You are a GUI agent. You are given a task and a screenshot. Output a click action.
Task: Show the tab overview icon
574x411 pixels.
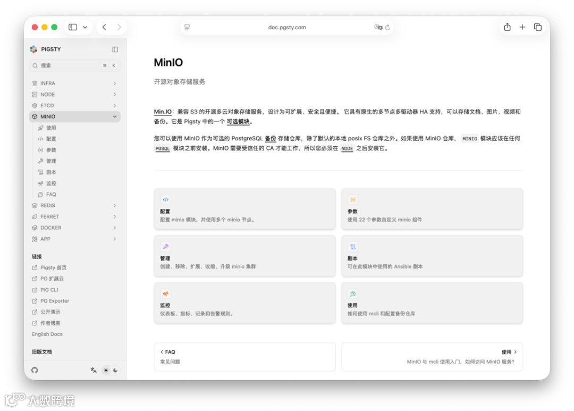click(x=538, y=27)
